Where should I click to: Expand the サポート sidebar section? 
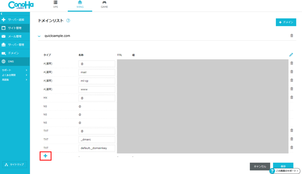(15, 70)
